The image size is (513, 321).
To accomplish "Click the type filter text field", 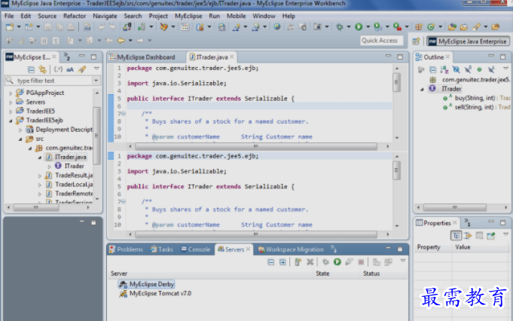I will (49, 81).
